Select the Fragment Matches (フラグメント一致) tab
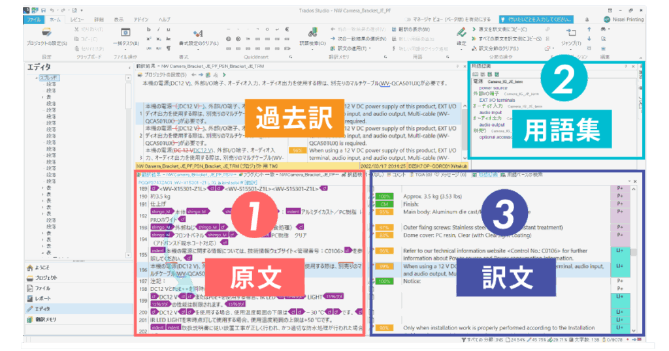Image resolution: width=669 pixels, height=351 pixels. pyautogui.click(x=289, y=175)
